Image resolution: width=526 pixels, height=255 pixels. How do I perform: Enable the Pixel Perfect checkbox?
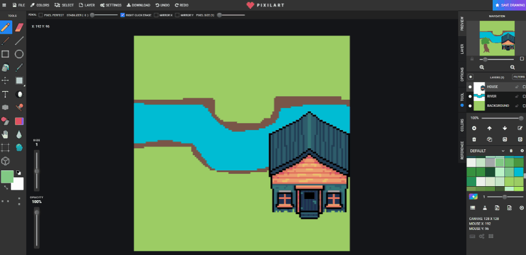click(x=40, y=15)
